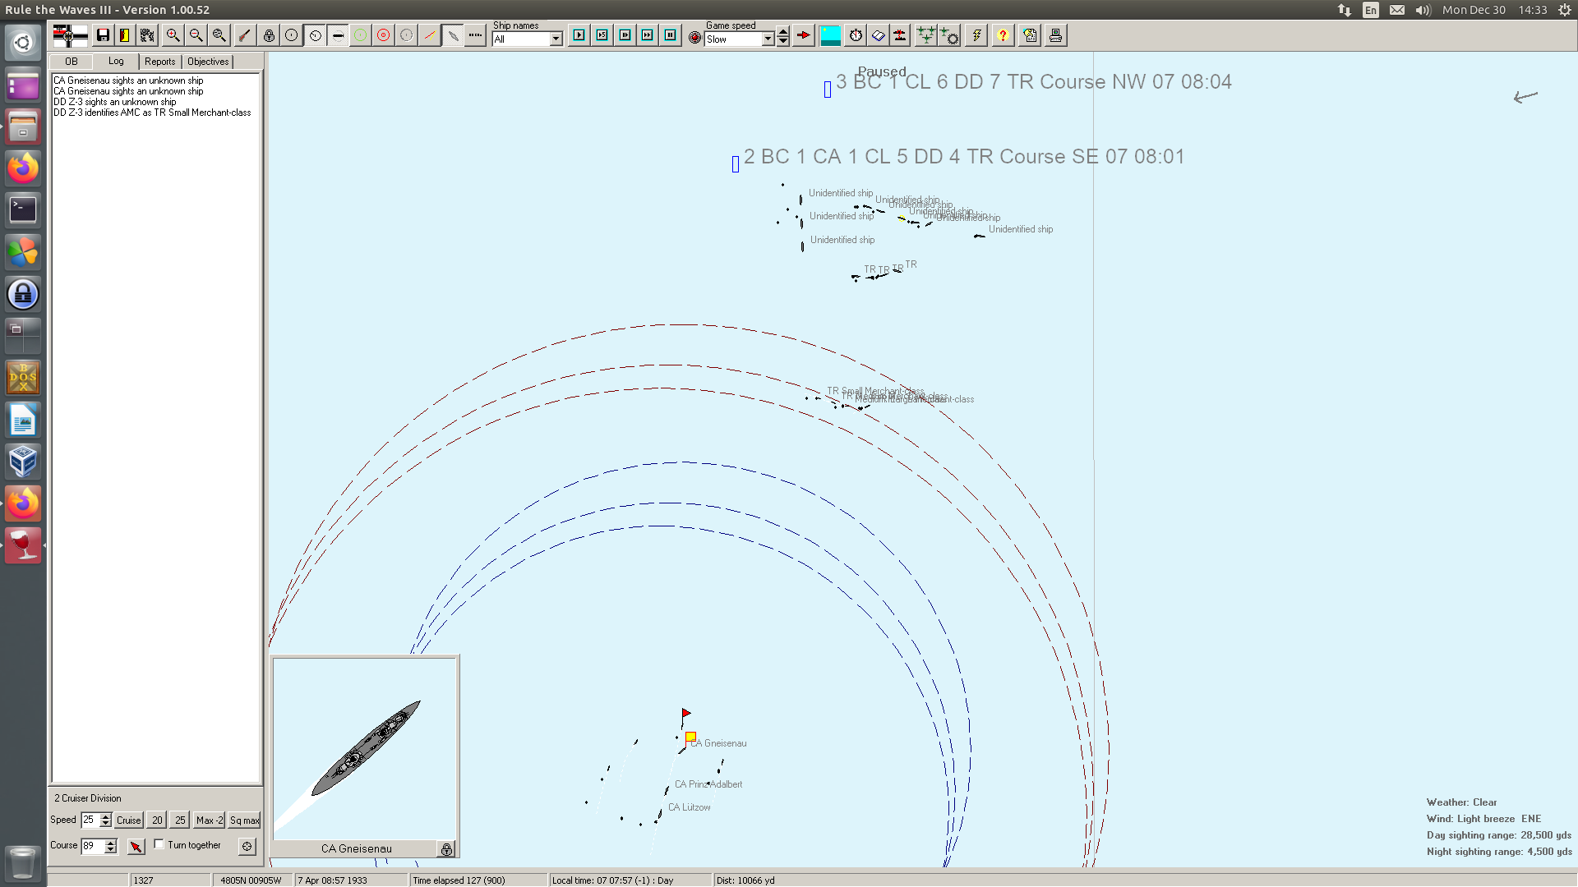Click the printer icon in toolbar
The image size is (1578, 887).
point(1056,35)
